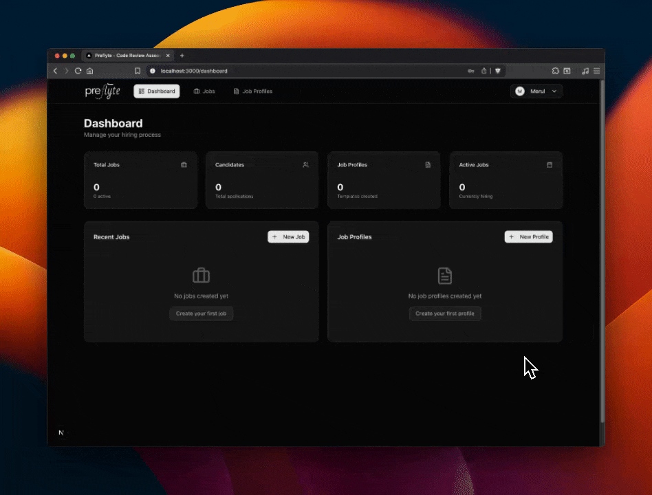652x495 pixels.
Task: Expand the Merul user account dropdown
Action: click(536, 91)
